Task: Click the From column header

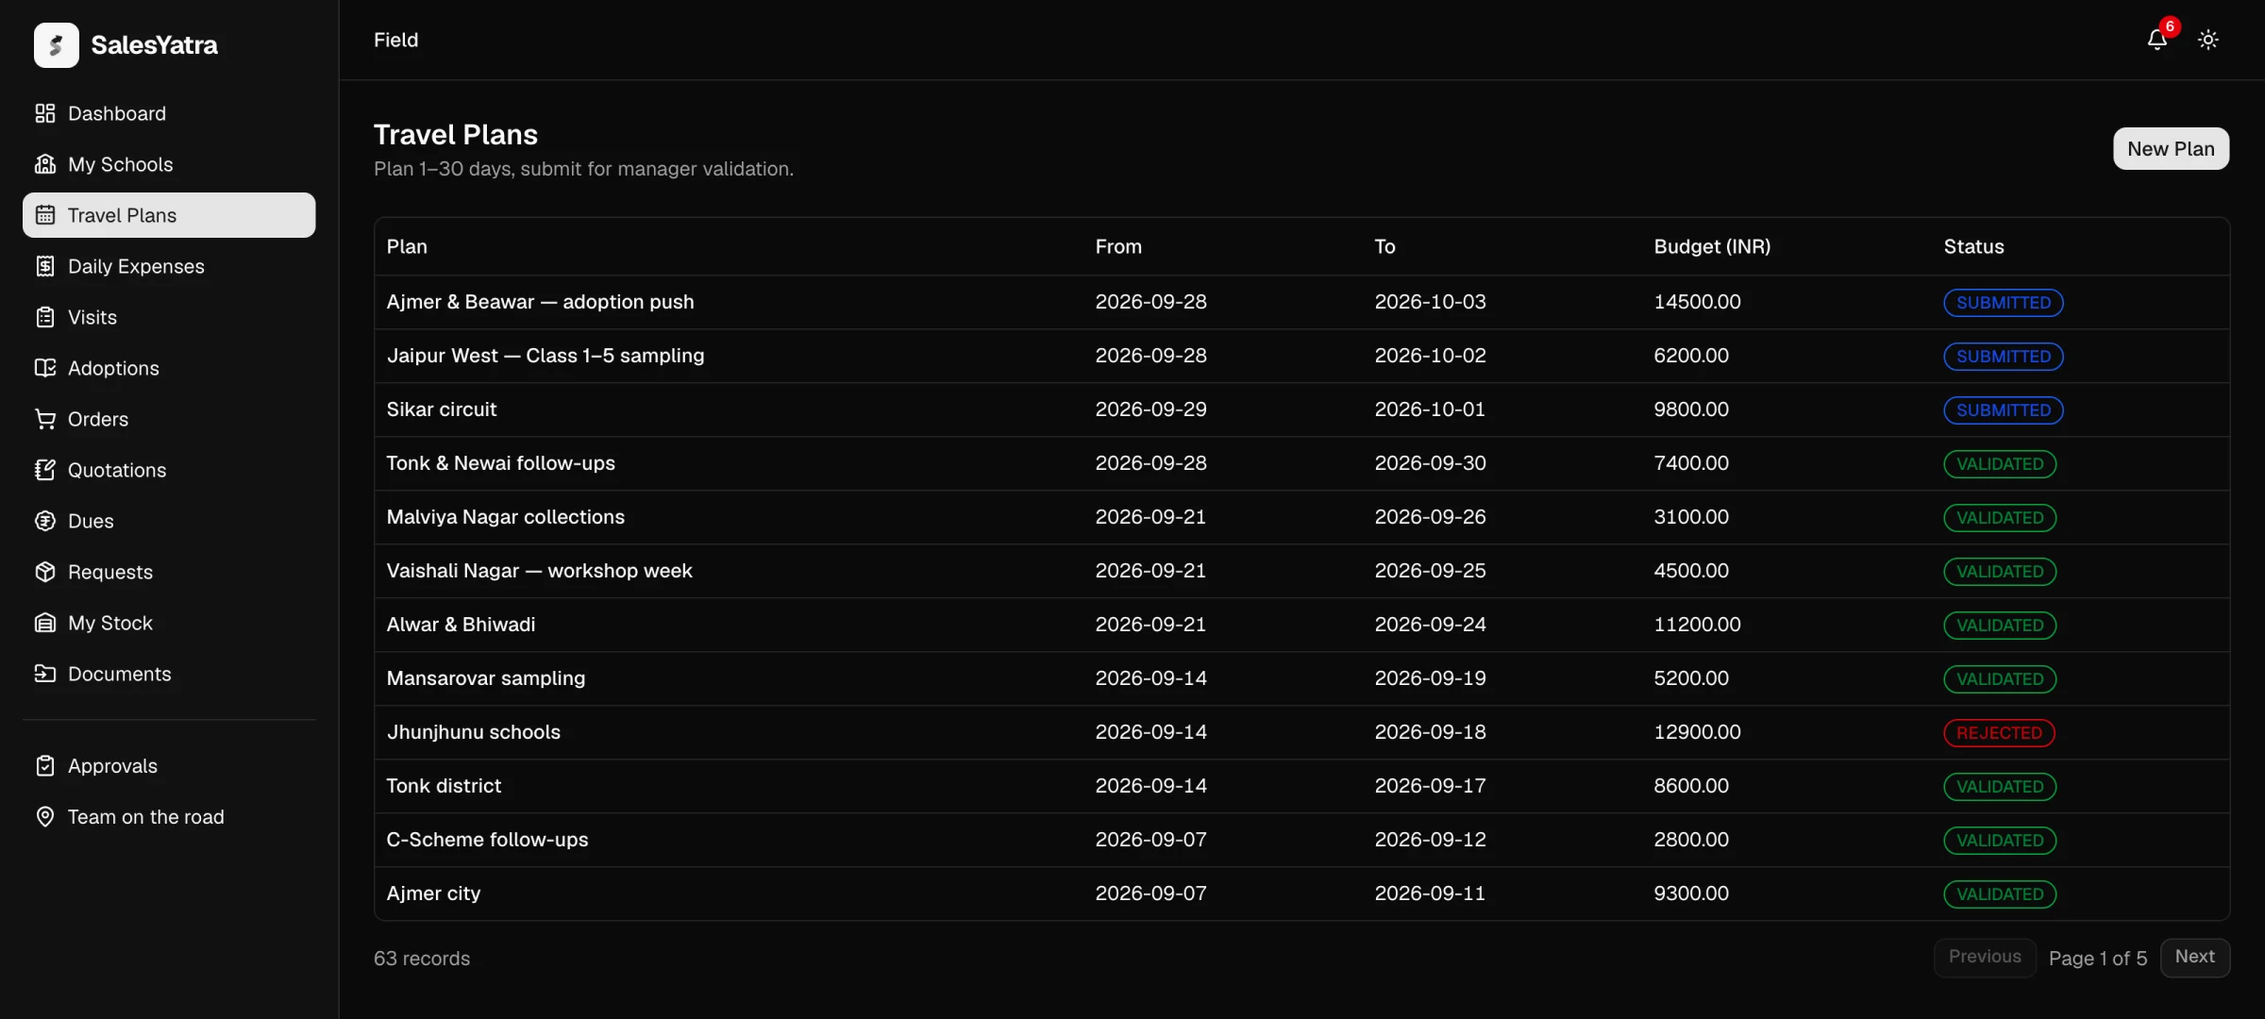Action: pos(1118,246)
